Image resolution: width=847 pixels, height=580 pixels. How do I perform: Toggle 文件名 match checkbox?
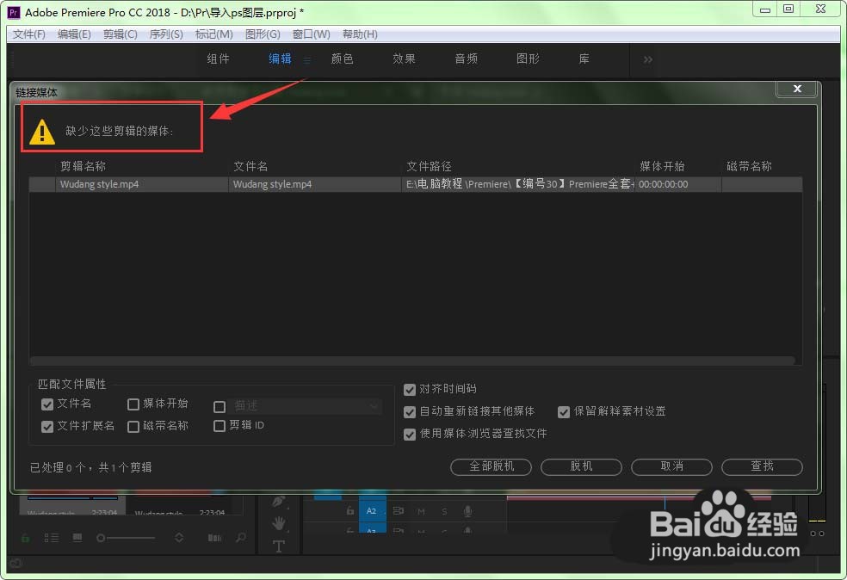point(47,404)
